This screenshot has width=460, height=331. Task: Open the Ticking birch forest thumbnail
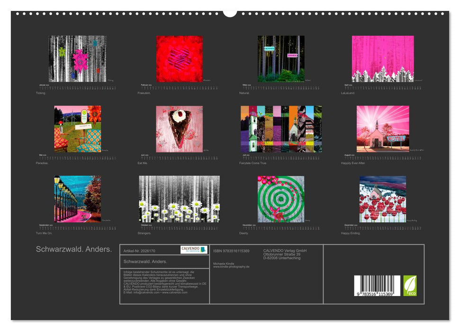[x=77, y=59]
